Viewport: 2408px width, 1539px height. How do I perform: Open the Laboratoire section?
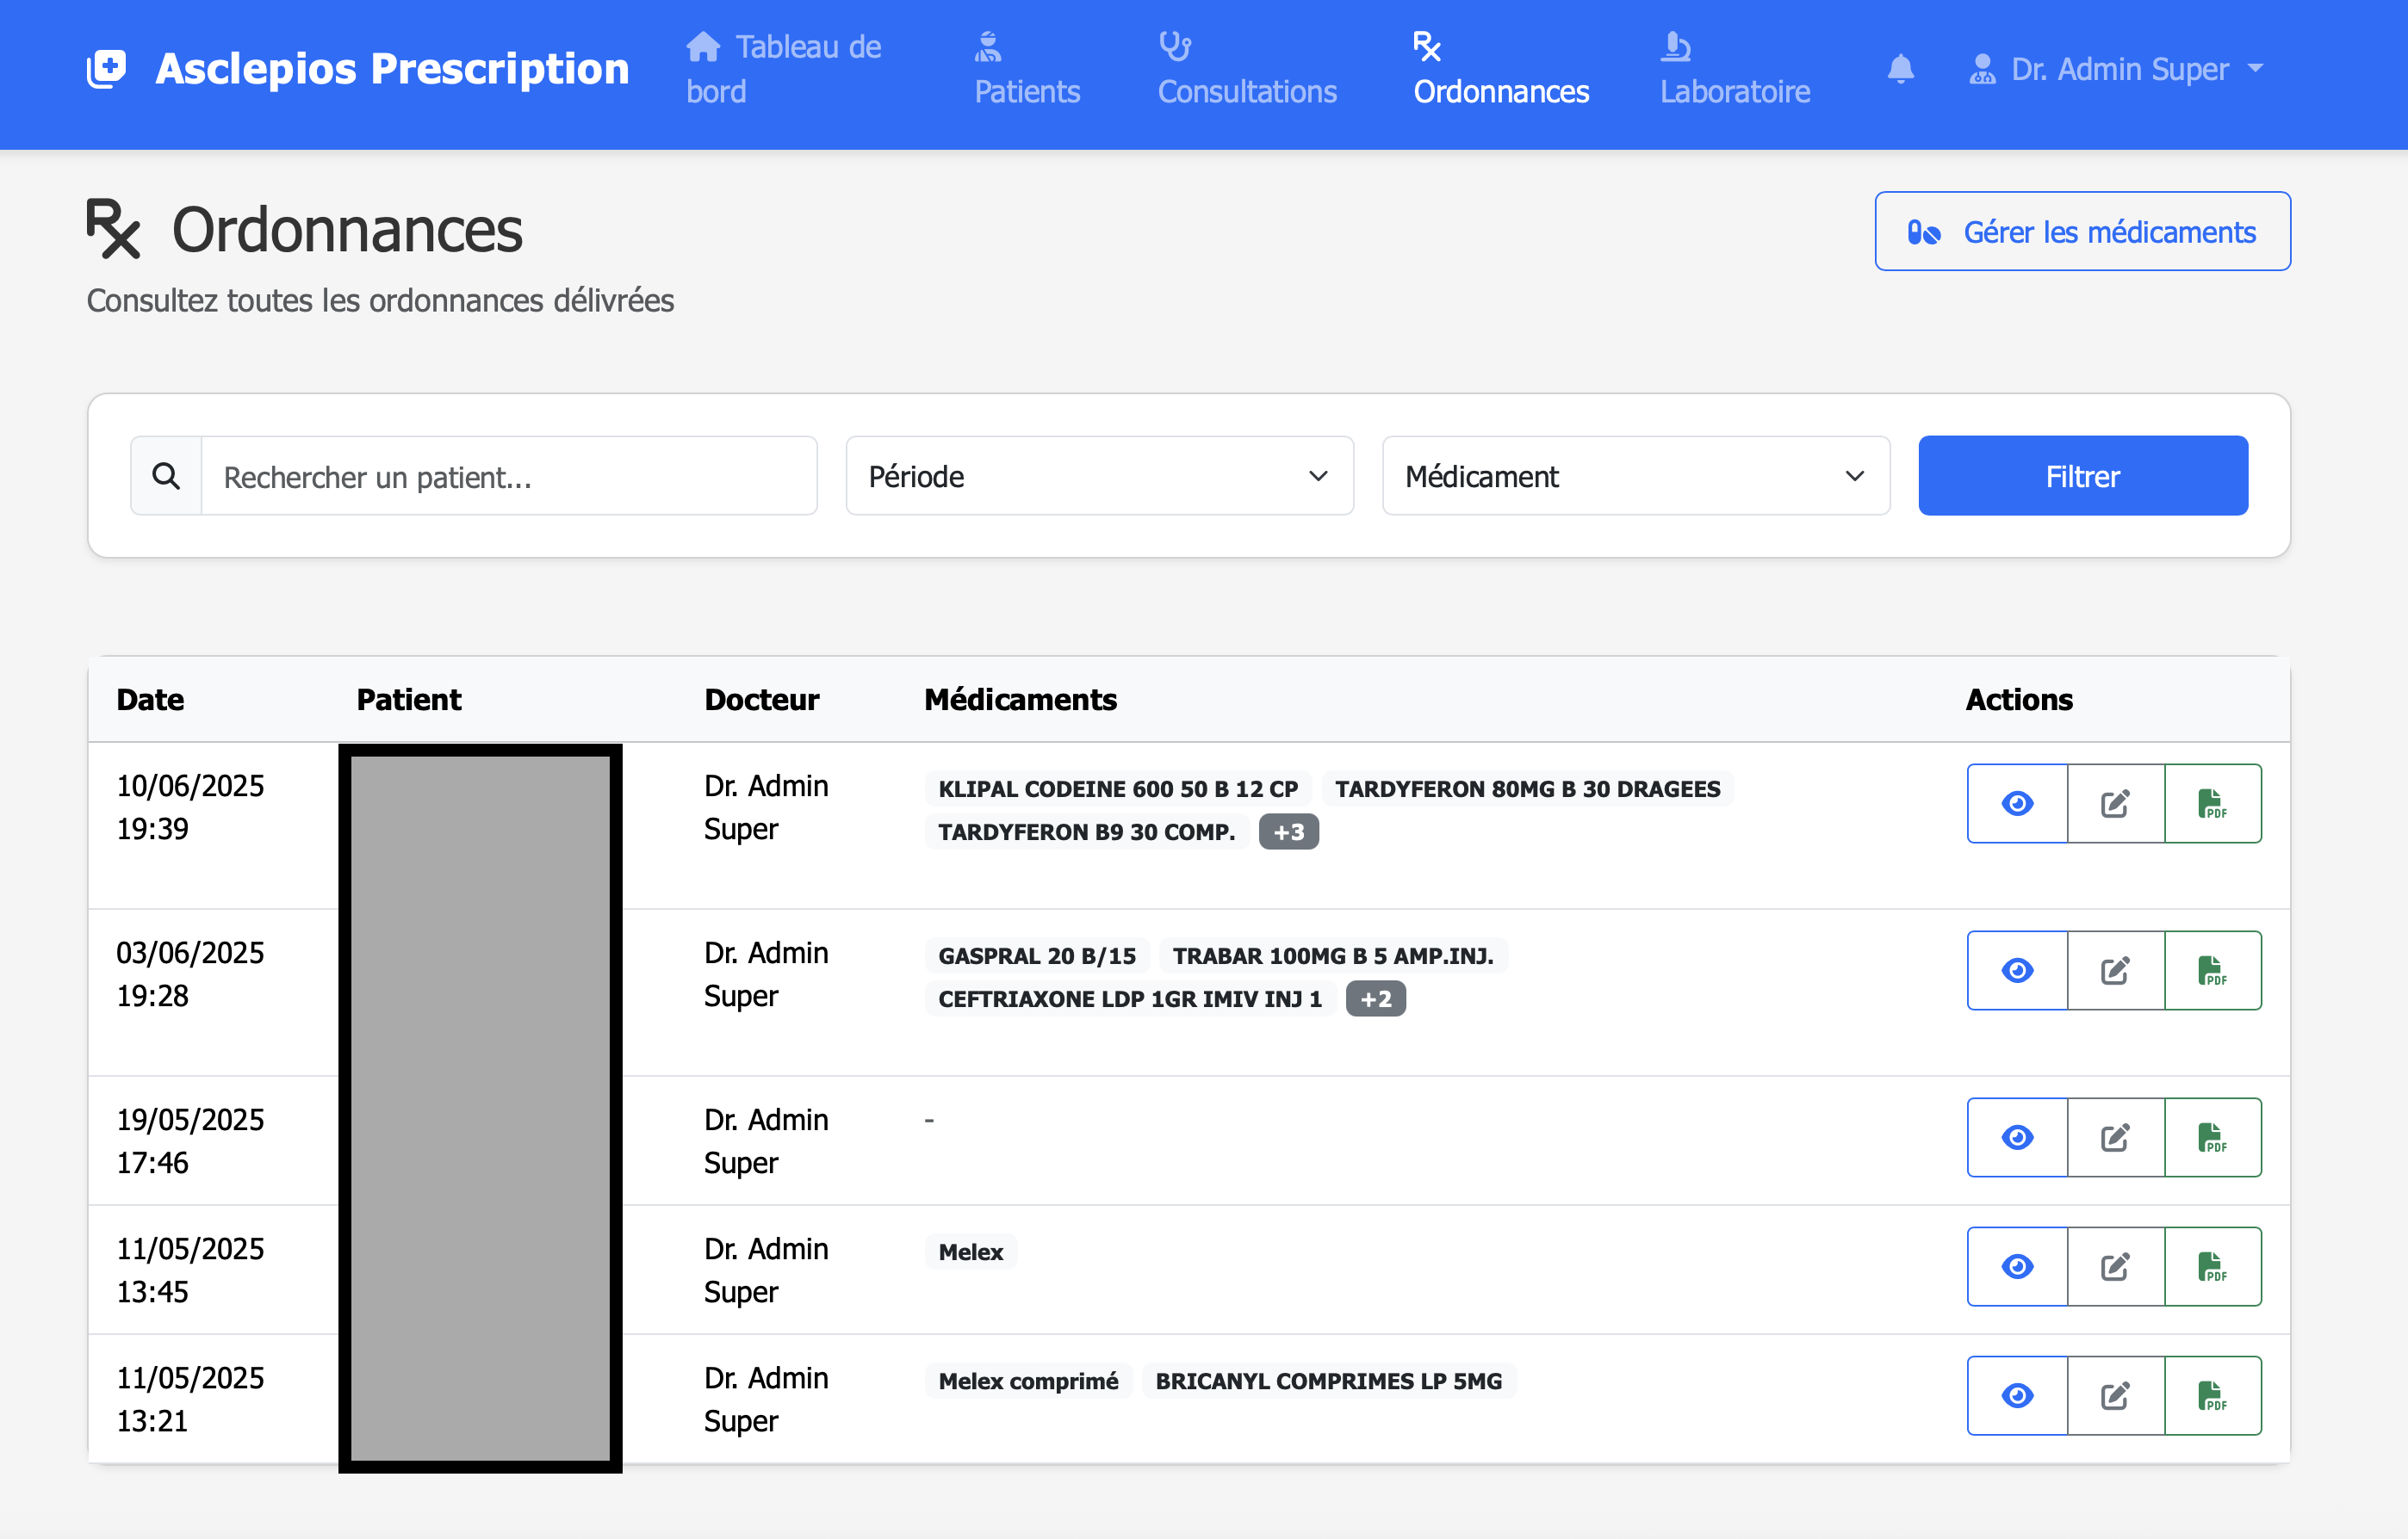coord(1734,69)
